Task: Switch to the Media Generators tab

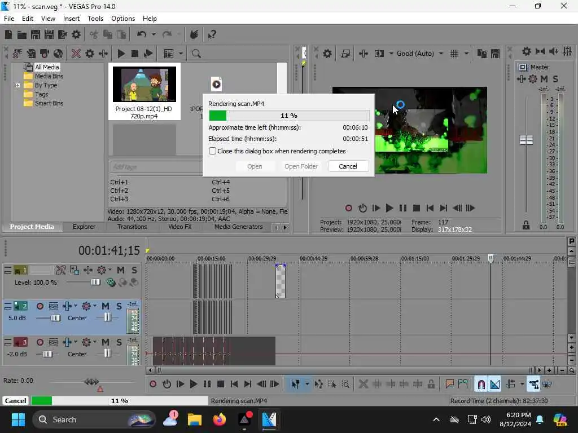Action: (239, 227)
